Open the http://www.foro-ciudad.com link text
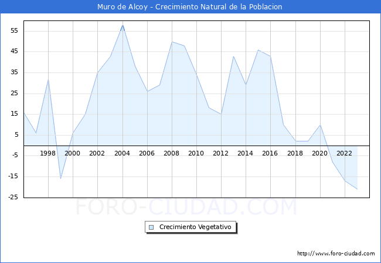The width and height of the screenshot is (381, 263). tap(336, 254)
